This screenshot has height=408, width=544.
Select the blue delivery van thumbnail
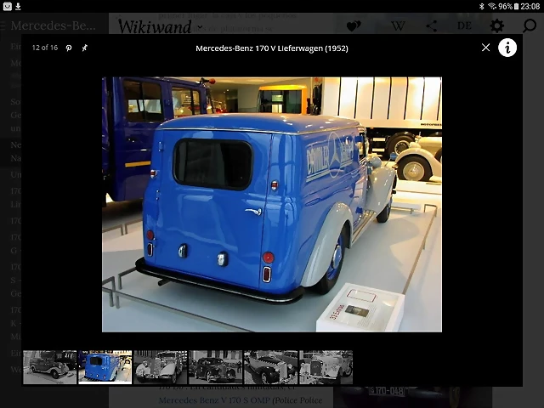coord(105,367)
